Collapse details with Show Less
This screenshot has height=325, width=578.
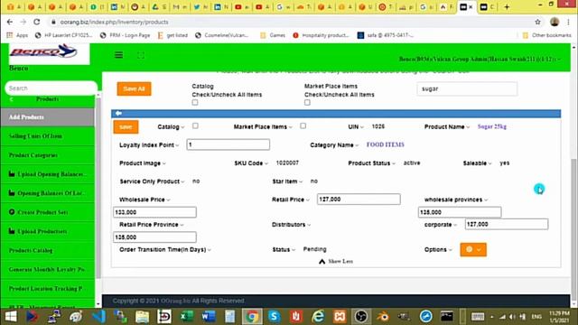coord(336,261)
